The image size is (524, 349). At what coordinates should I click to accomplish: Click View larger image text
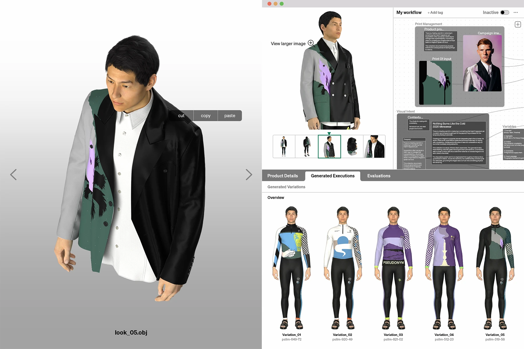pyautogui.click(x=288, y=44)
